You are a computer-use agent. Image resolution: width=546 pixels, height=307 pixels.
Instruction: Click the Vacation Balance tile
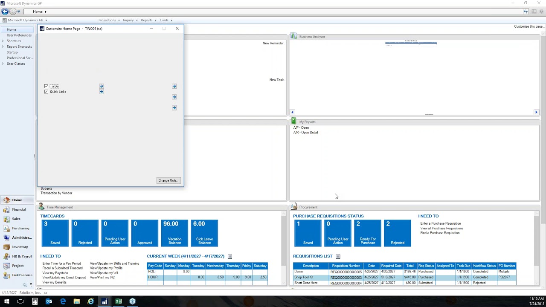[174, 233]
